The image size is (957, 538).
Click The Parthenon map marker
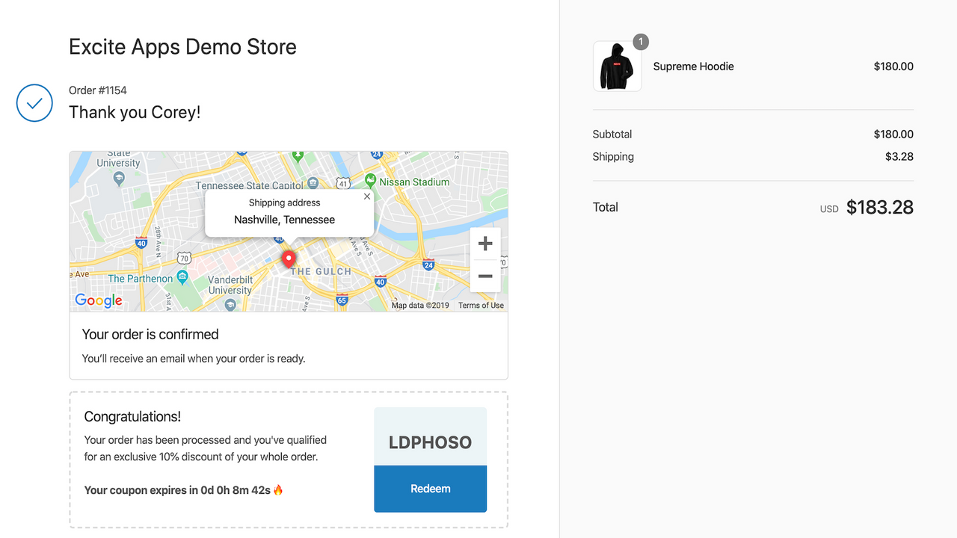[x=183, y=278]
